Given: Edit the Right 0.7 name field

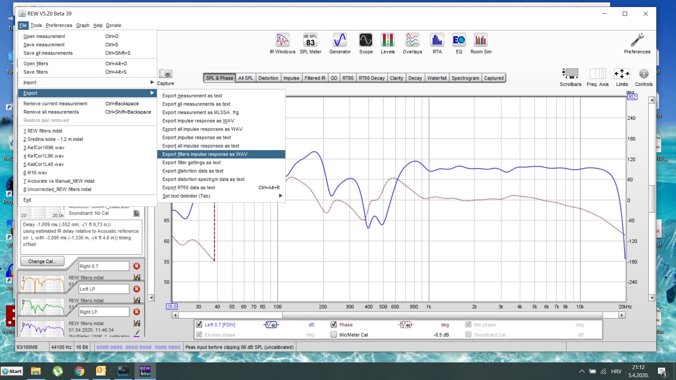Looking at the screenshot, I should tap(104, 266).
